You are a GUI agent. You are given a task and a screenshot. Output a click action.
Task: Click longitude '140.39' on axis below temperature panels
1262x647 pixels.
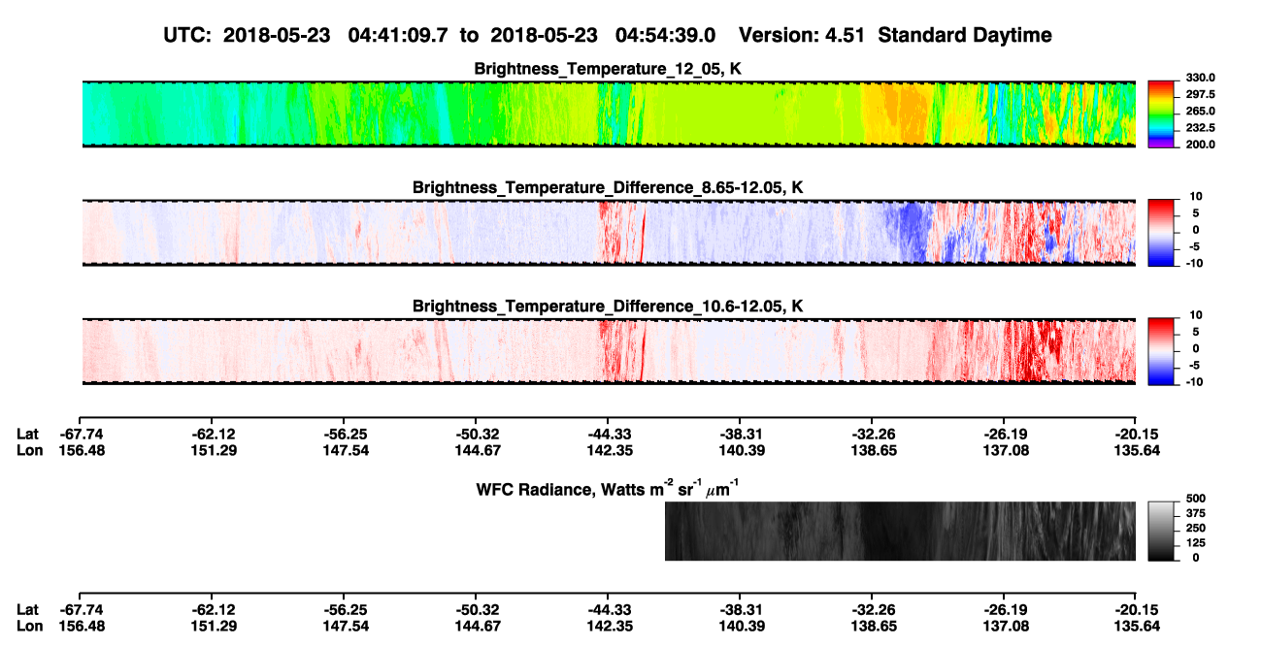[x=740, y=450]
